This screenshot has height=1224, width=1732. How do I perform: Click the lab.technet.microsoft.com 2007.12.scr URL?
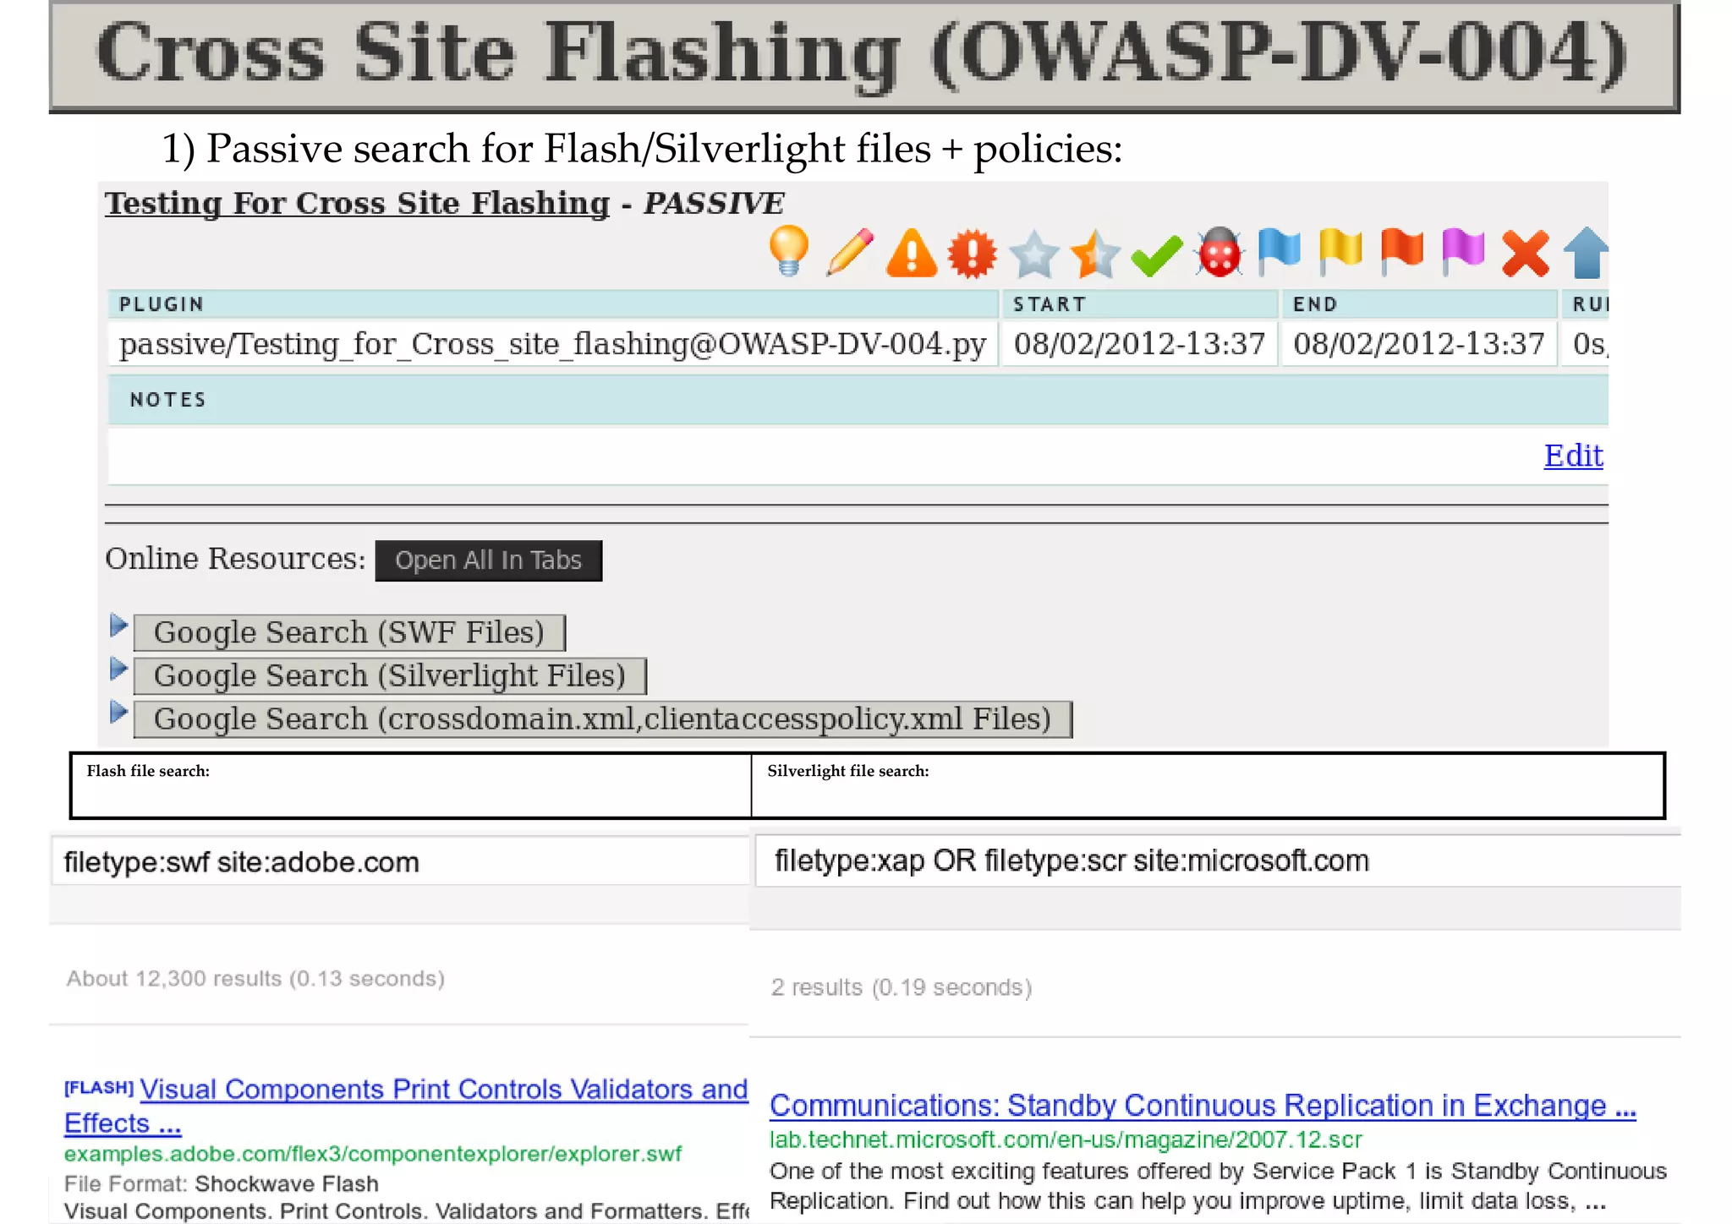(1066, 1139)
